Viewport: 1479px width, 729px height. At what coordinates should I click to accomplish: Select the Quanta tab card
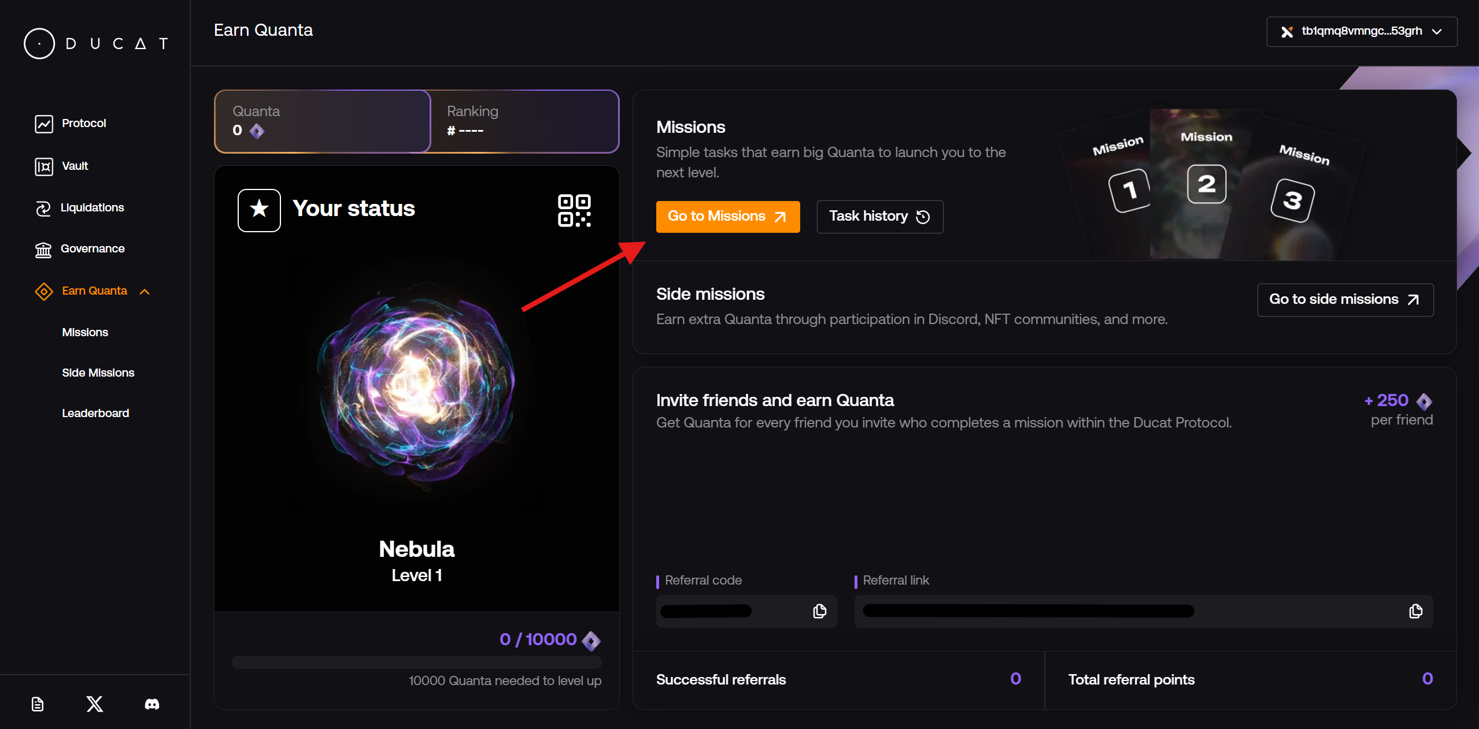323,121
